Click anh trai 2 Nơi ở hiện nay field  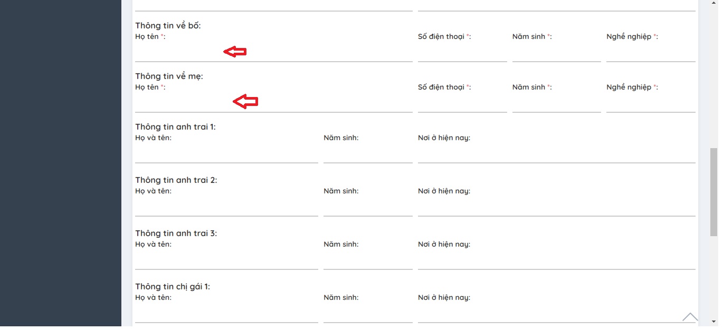pos(556,207)
